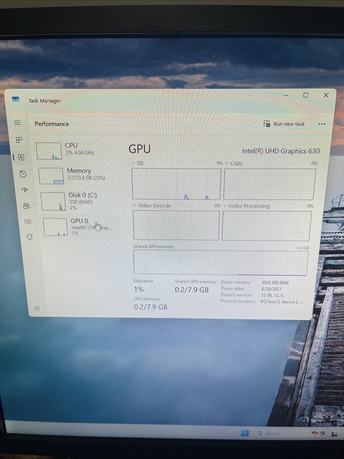Click the 7.9 GB graph maximum label
344x459 pixels.
(x=302, y=248)
